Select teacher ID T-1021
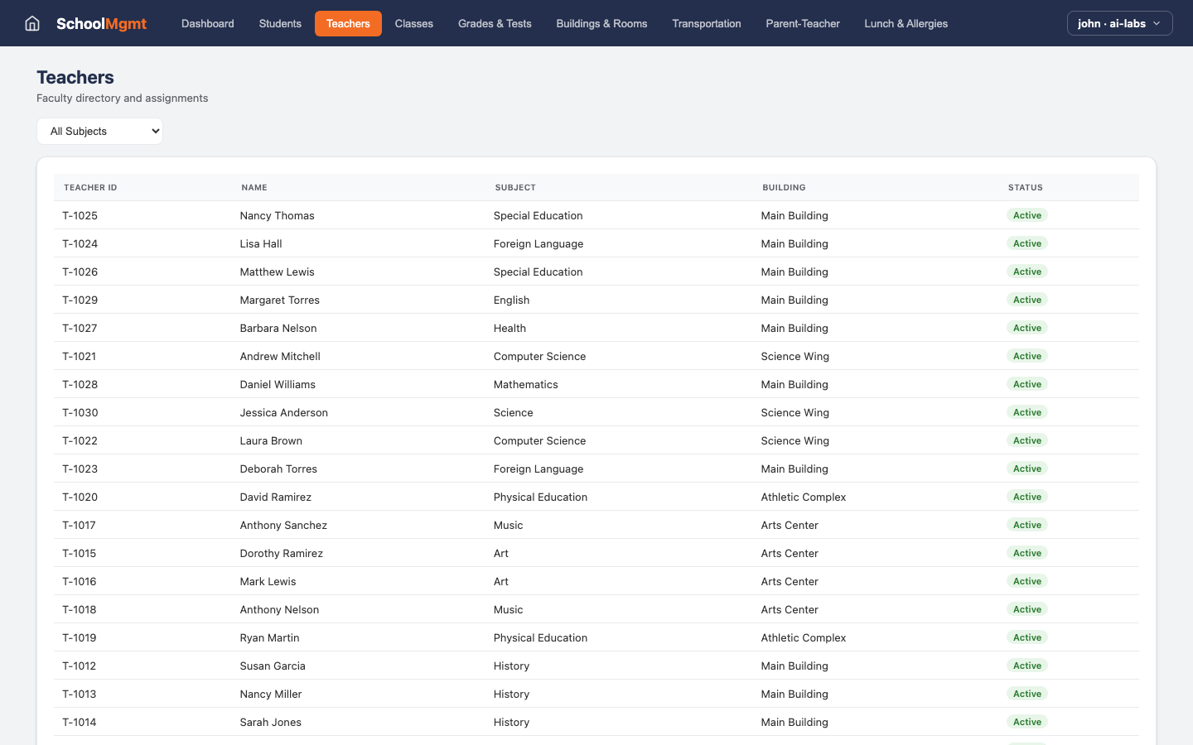1193x745 pixels. click(80, 356)
